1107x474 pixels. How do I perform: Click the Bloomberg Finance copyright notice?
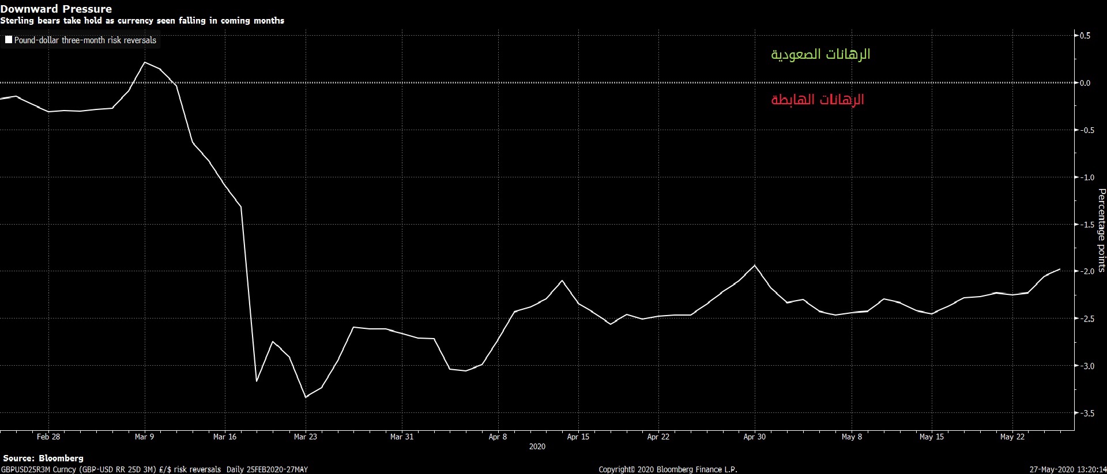668,469
